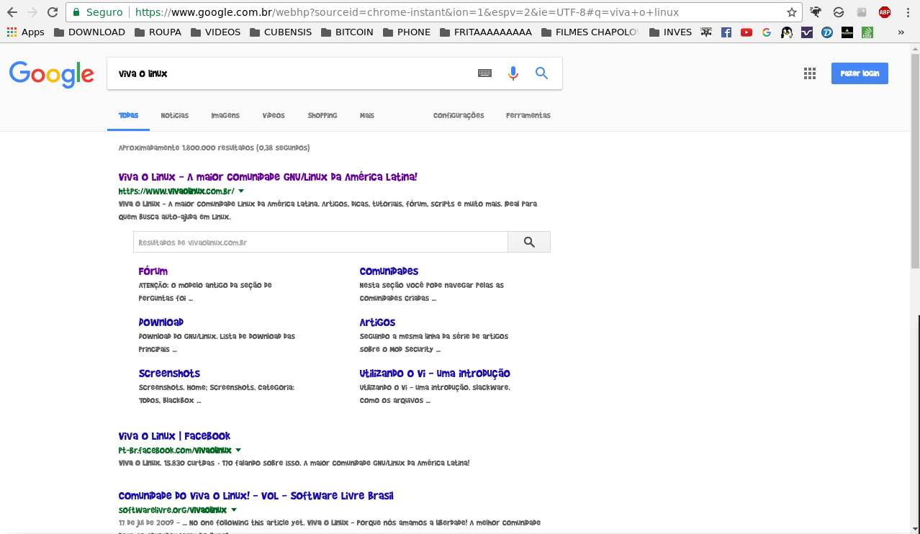Open the Google apps grid icon
The width and height of the screenshot is (920, 534).
(810, 73)
